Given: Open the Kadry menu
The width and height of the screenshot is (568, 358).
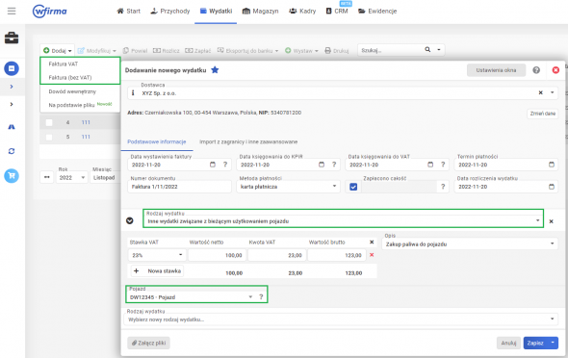Looking at the screenshot, I should click(302, 12).
